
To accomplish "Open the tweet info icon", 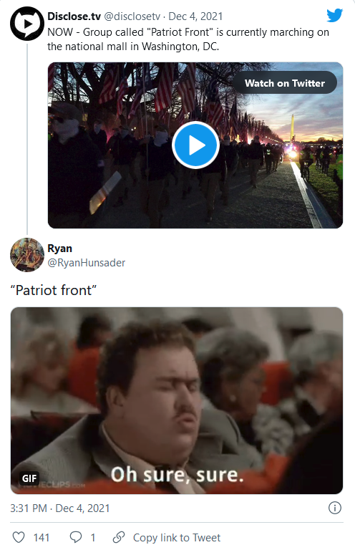I will tap(335, 508).
